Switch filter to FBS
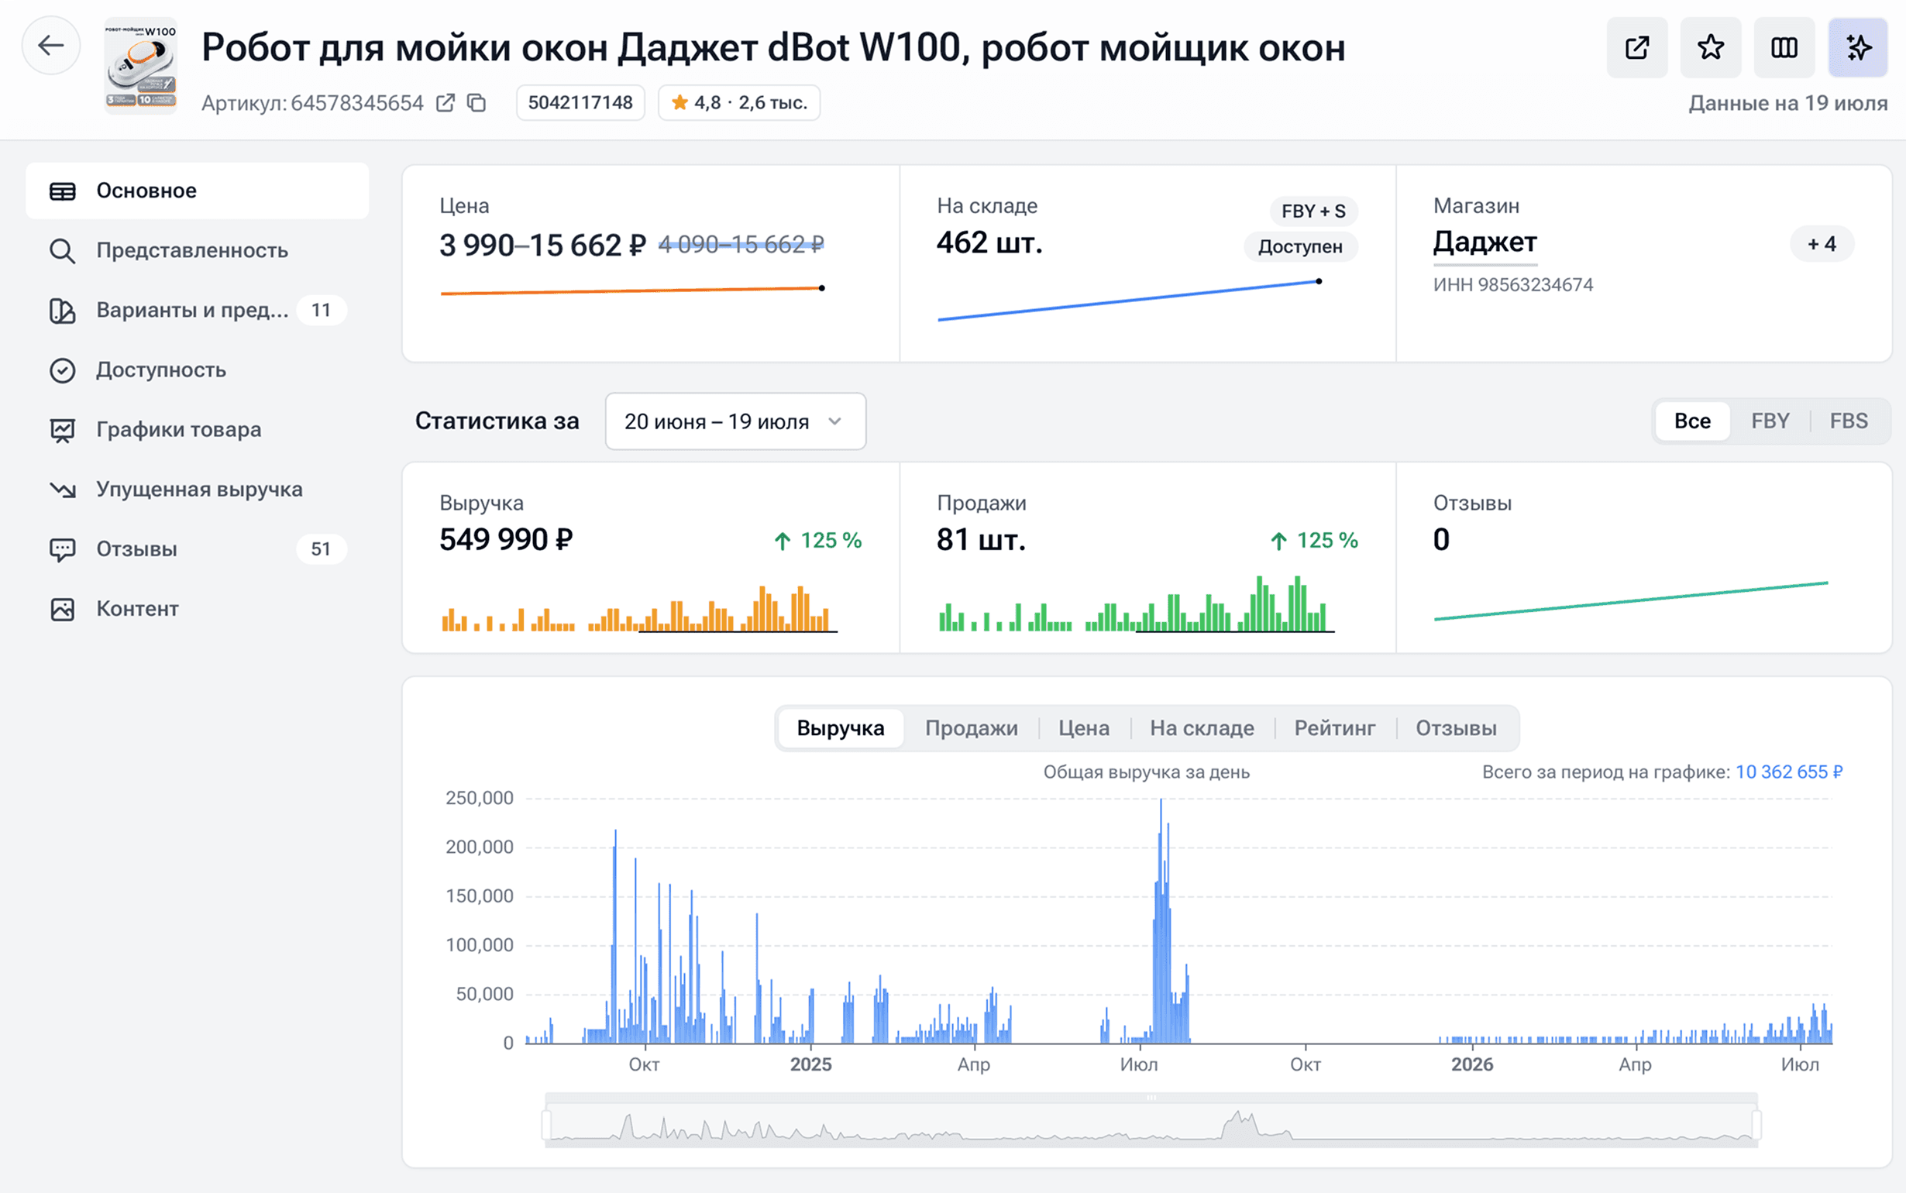This screenshot has width=1906, height=1193. [1849, 421]
